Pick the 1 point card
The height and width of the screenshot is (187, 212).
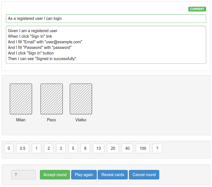[x=37, y=148]
